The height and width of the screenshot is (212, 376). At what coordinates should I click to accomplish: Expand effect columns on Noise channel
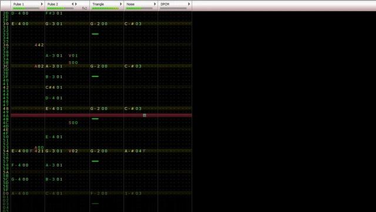155,4
